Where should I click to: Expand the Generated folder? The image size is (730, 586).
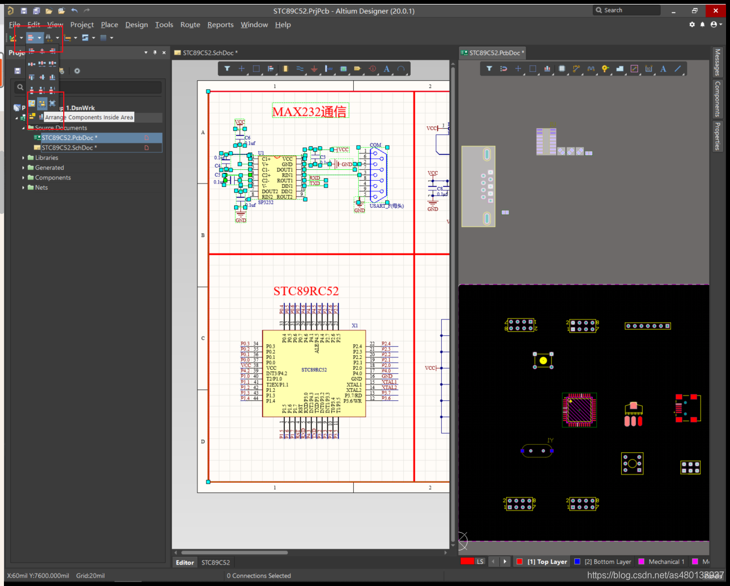(x=23, y=168)
